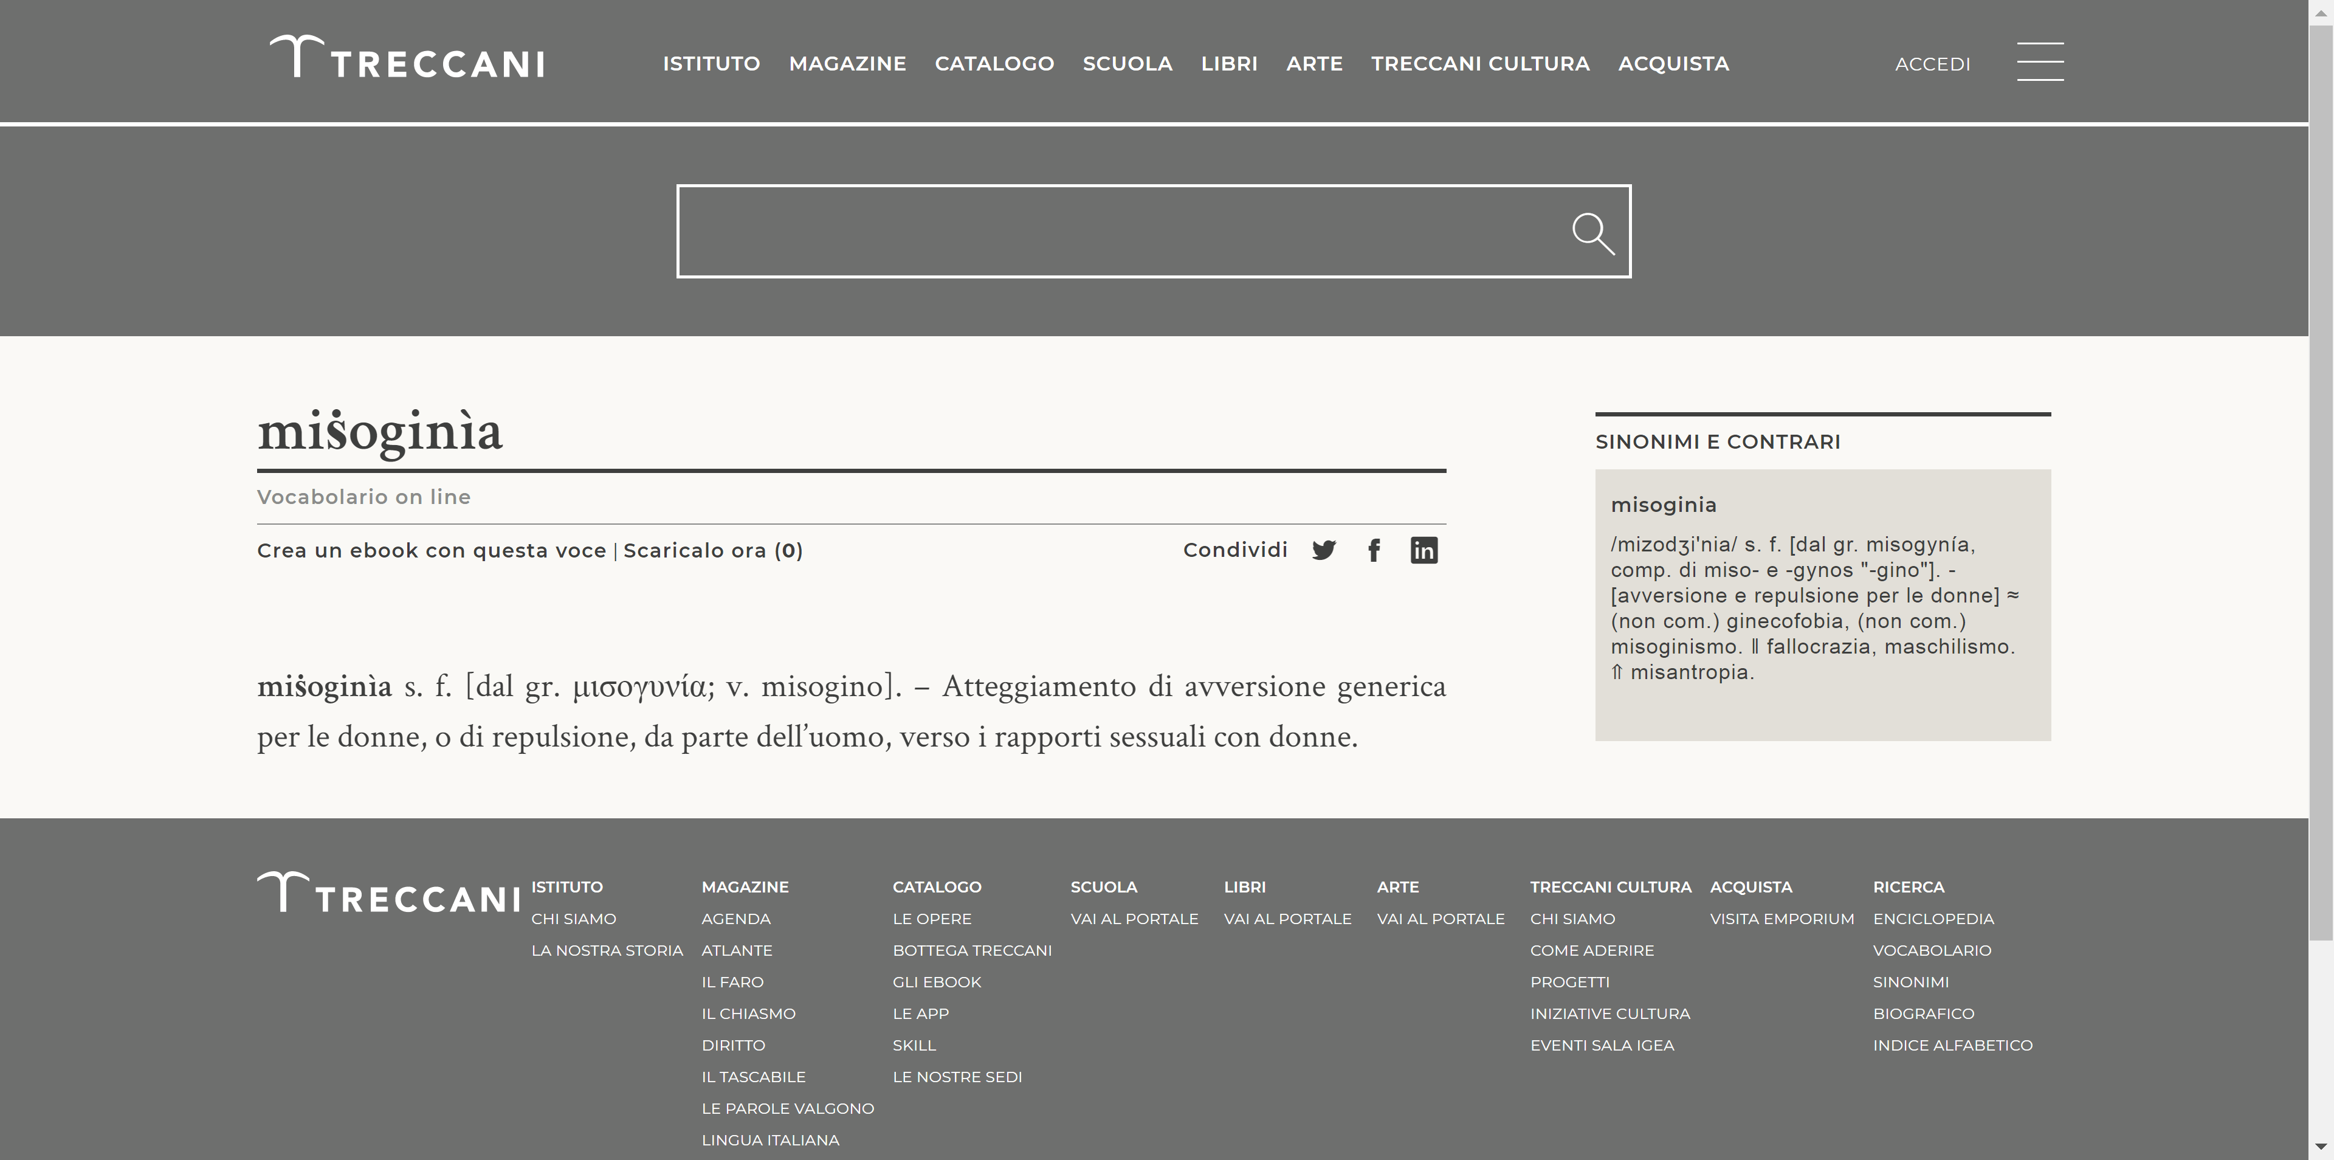
Task: Open Le Opere footer link
Action: pyautogui.click(x=931, y=919)
